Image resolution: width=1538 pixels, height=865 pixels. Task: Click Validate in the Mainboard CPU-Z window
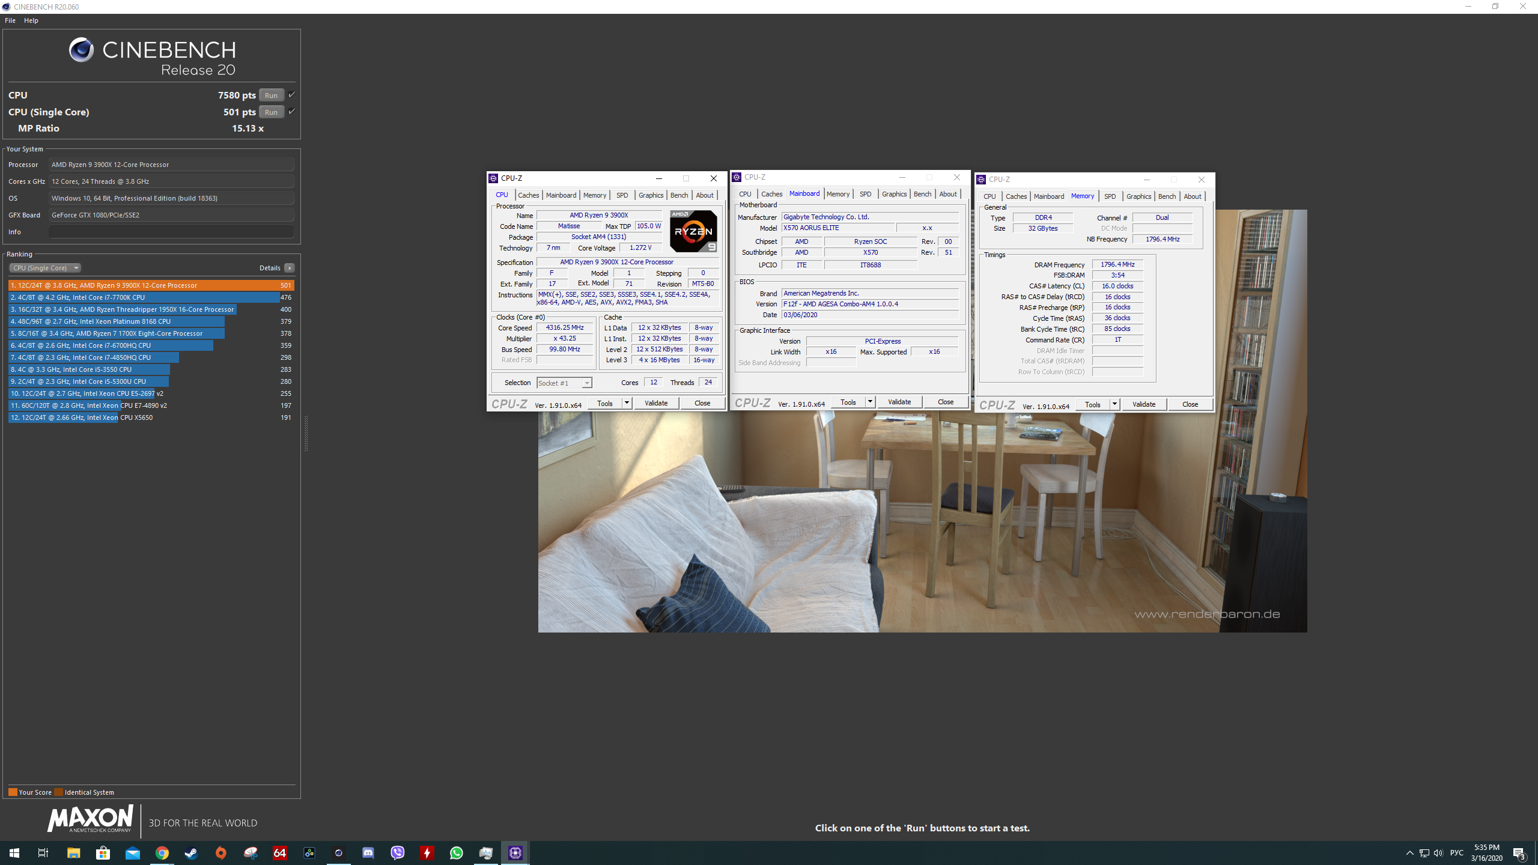click(899, 402)
